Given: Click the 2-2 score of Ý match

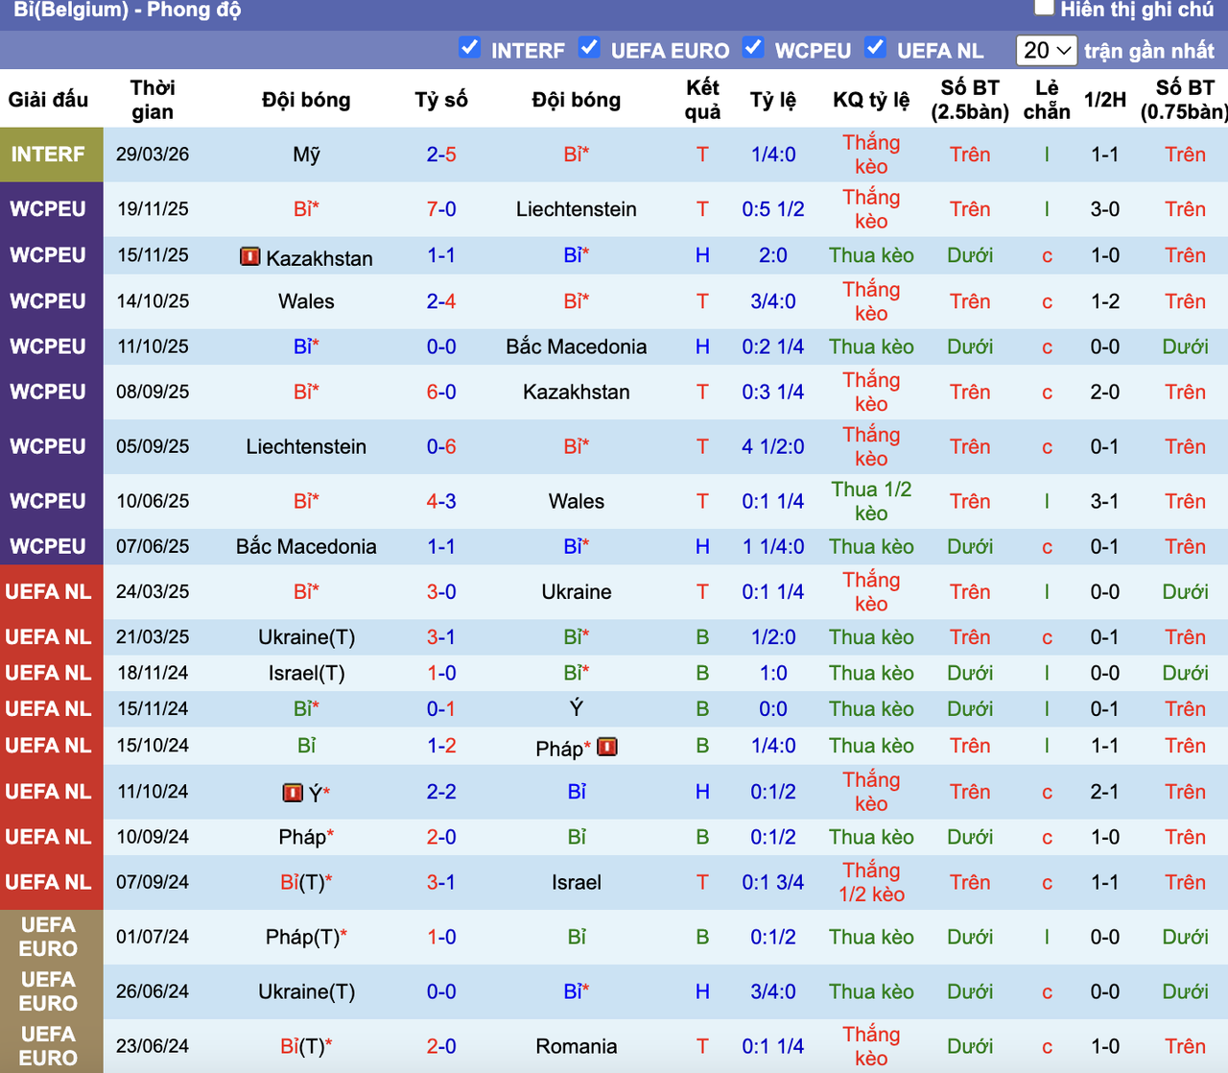Looking at the screenshot, I should click(x=441, y=792).
